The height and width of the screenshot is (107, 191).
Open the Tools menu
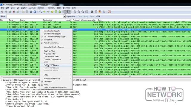[59, 8]
